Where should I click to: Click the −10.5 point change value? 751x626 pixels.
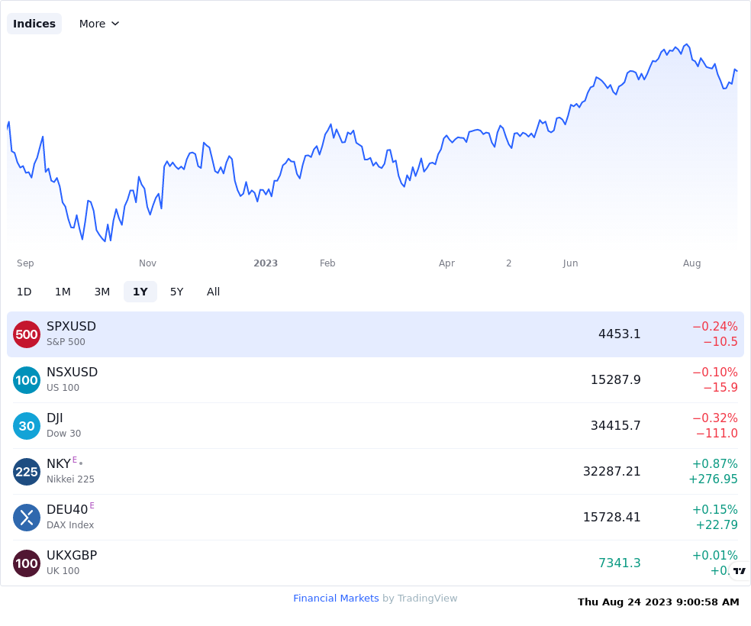coord(720,341)
